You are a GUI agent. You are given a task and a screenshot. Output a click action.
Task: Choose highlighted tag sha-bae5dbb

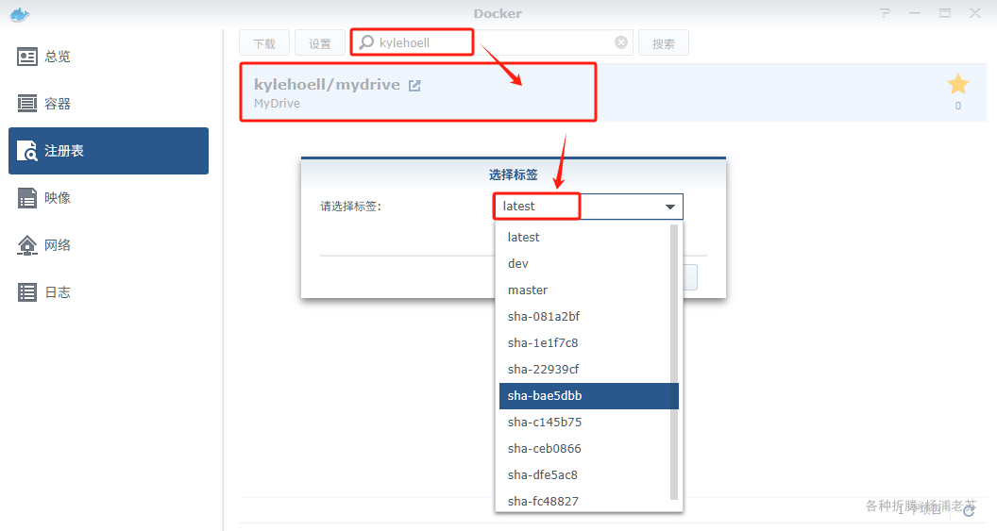(589, 396)
